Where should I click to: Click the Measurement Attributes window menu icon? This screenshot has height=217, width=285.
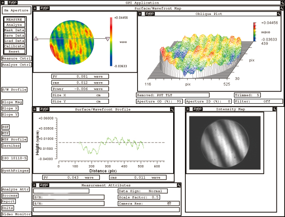coord(35,185)
